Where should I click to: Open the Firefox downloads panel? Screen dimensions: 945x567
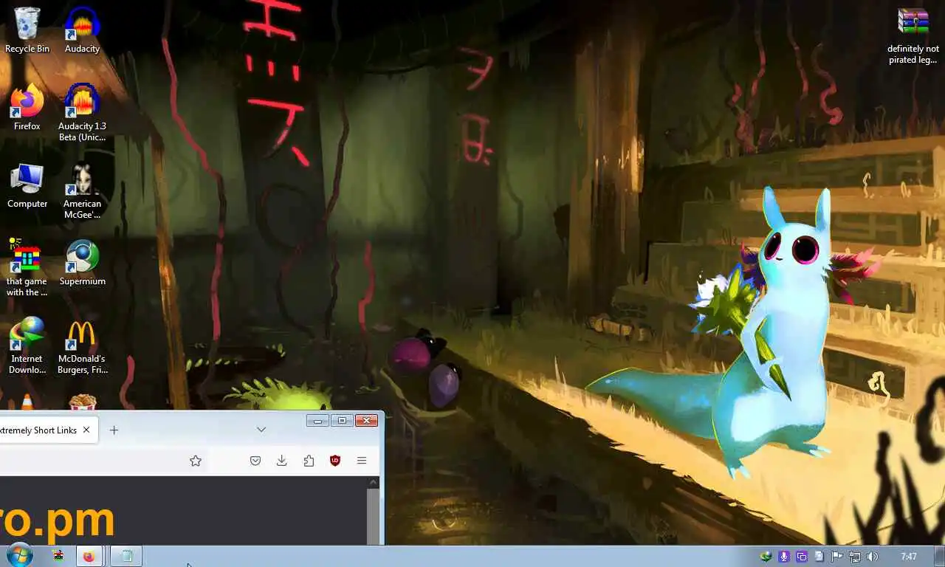(282, 461)
